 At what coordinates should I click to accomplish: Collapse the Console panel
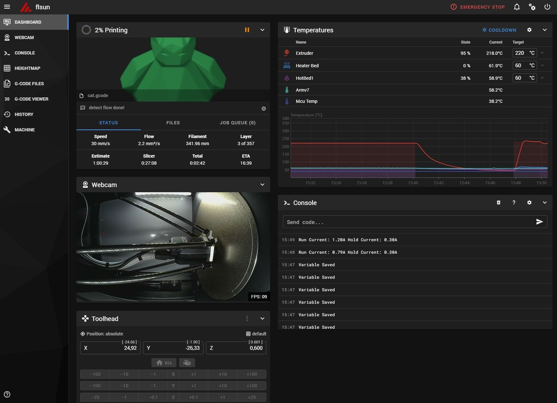(544, 202)
